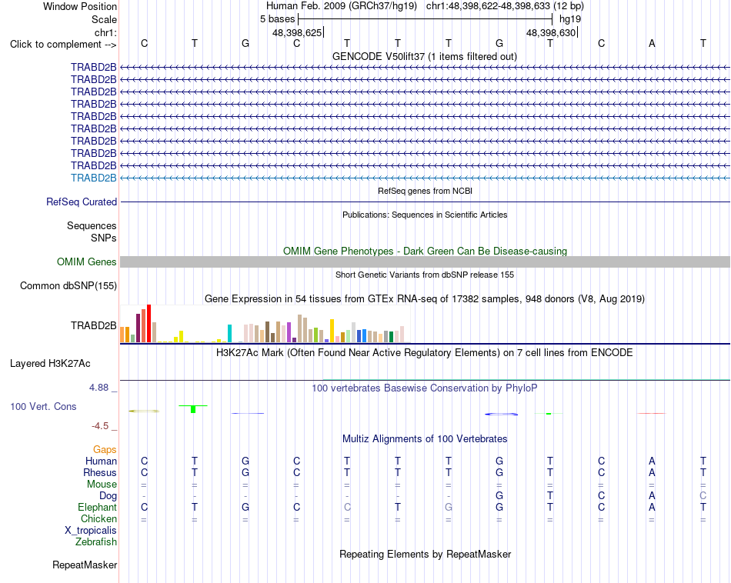The image size is (731, 583).
Task: Click the OMIM Gene Phenotypes green title
Action: (x=426, y=251)
